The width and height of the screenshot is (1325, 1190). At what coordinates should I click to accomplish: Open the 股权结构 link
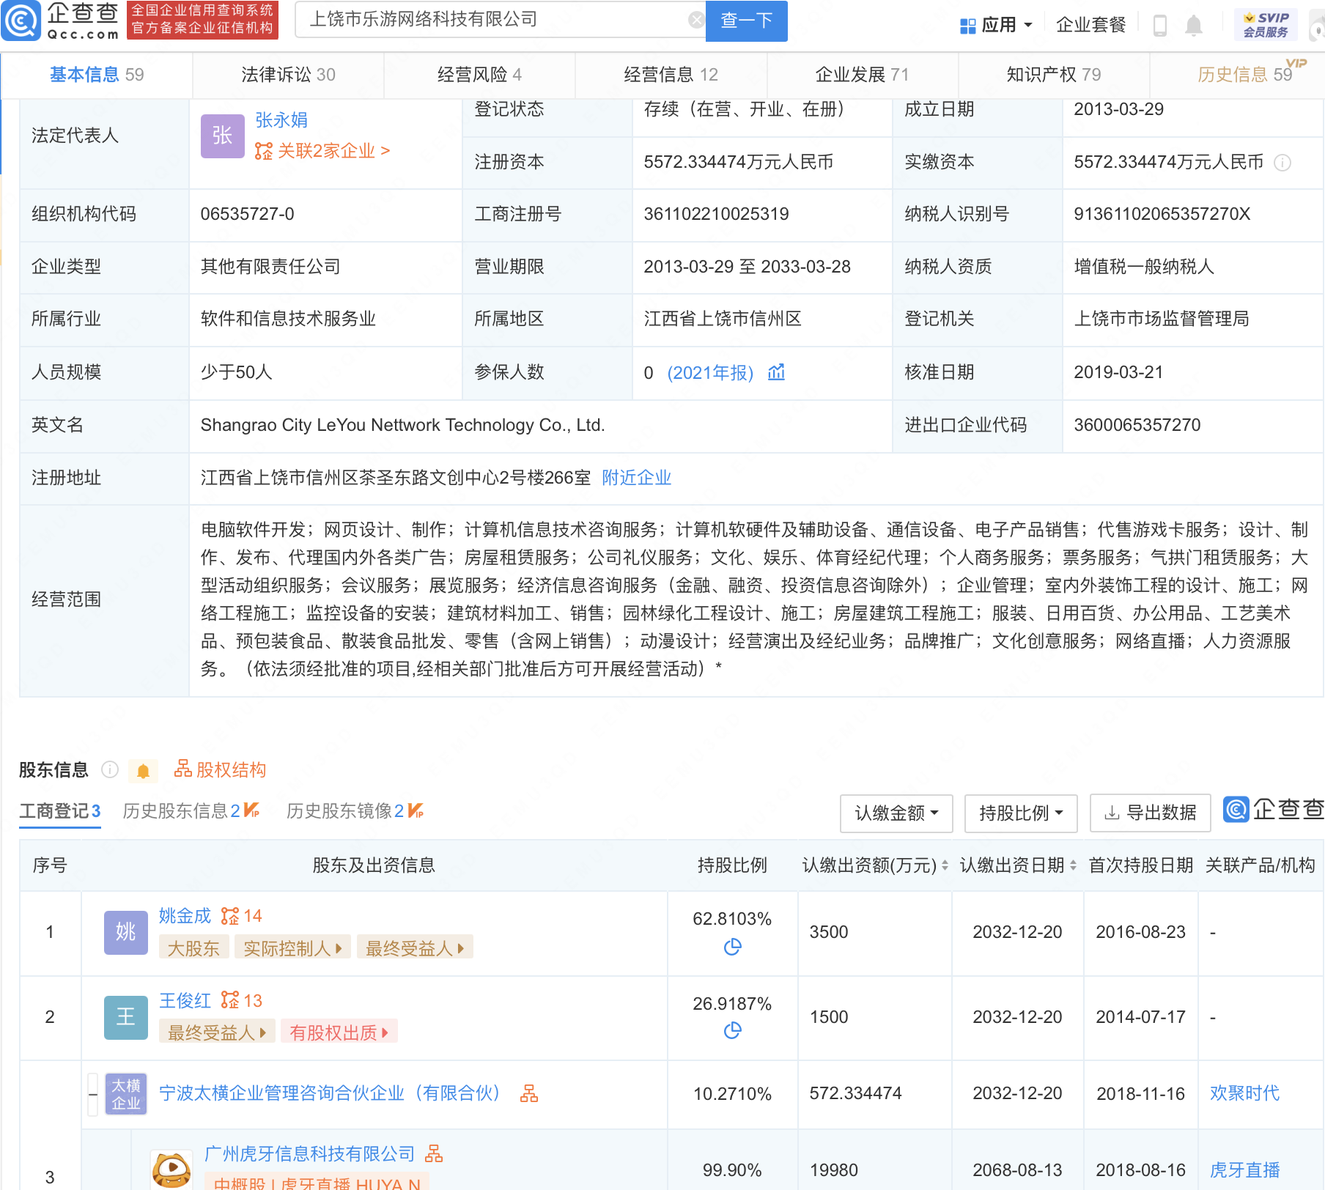(x=220, y=769)
